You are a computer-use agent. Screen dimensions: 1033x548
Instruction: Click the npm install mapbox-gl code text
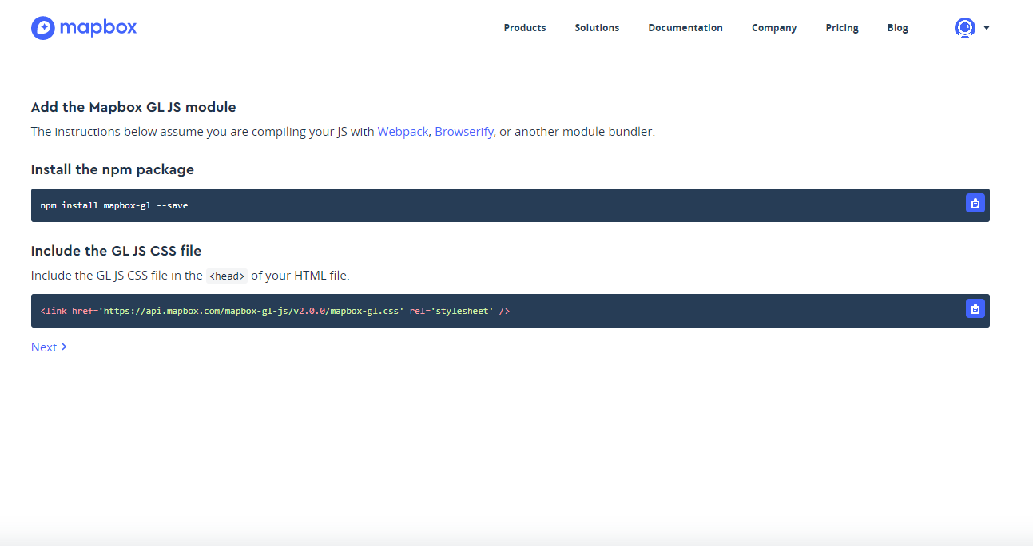tap(114, 205)
